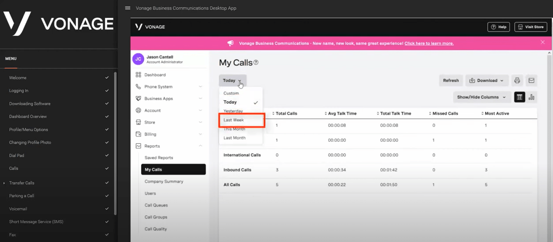This screenshot has width=553, height=242.
Task: Expand the Account menu
Action: 169,110
